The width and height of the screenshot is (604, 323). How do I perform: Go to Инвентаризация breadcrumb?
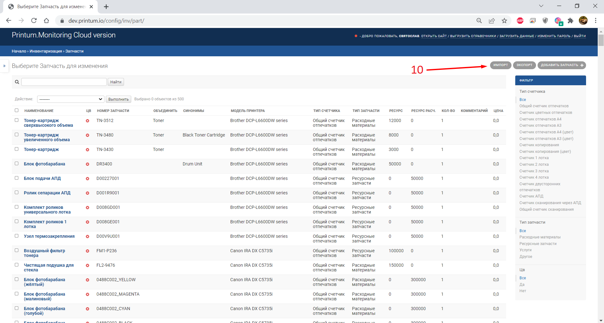click(x=46, y=51)
